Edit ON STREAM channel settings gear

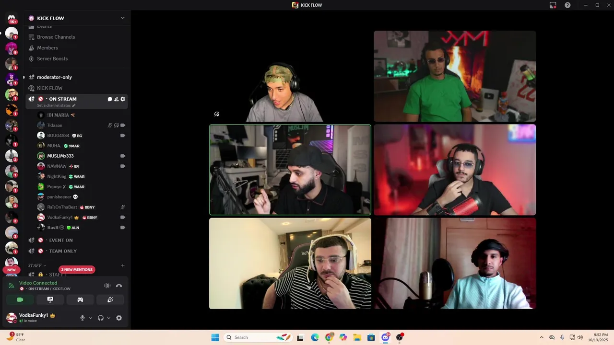[123, 99]
